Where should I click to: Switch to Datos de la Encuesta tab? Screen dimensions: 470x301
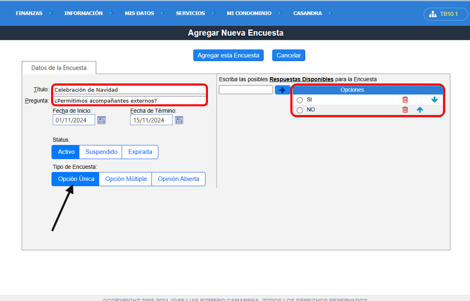59,68
